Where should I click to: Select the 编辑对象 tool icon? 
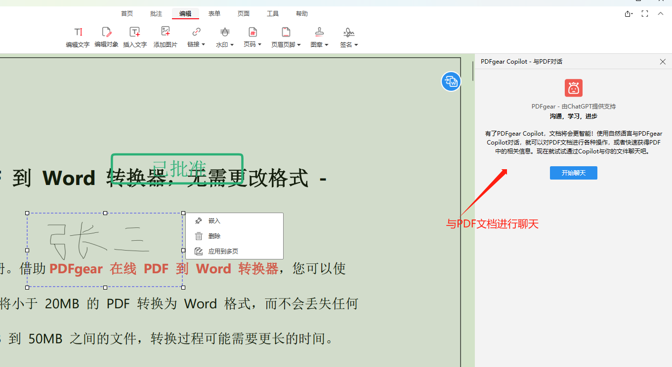click(x=106, y=33)
